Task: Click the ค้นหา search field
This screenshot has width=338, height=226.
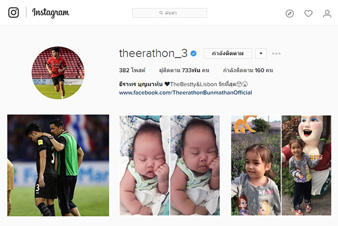Action: click(170, 13)
